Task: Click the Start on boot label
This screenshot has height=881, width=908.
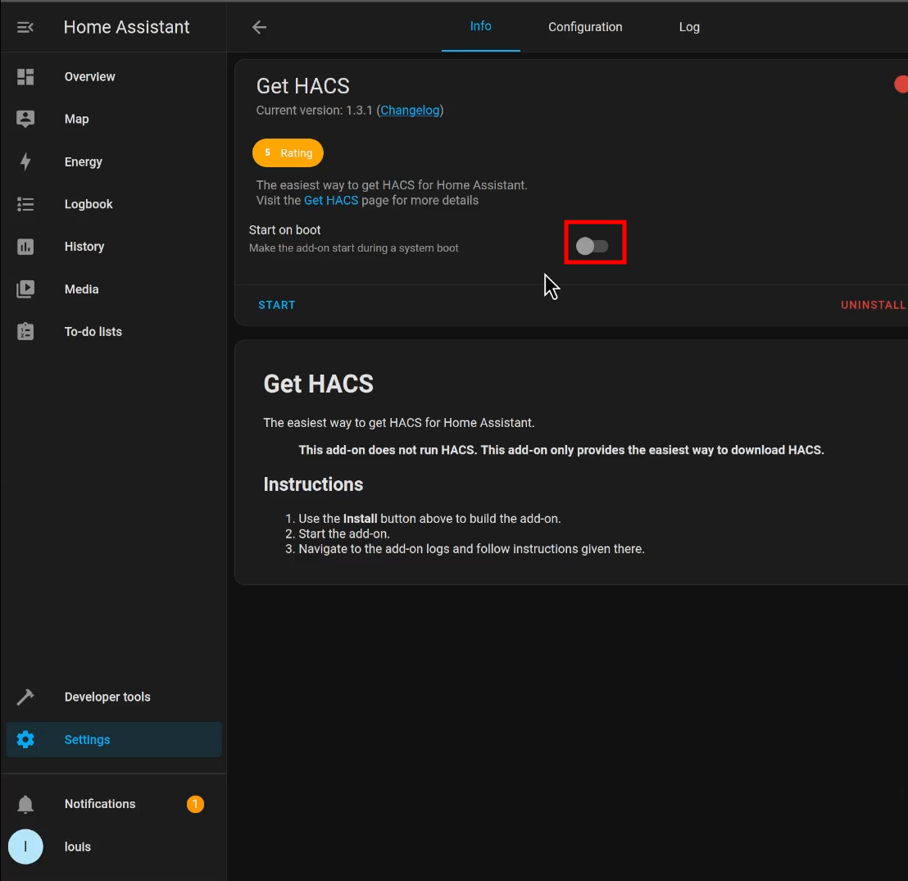Action: pos(285,230)
